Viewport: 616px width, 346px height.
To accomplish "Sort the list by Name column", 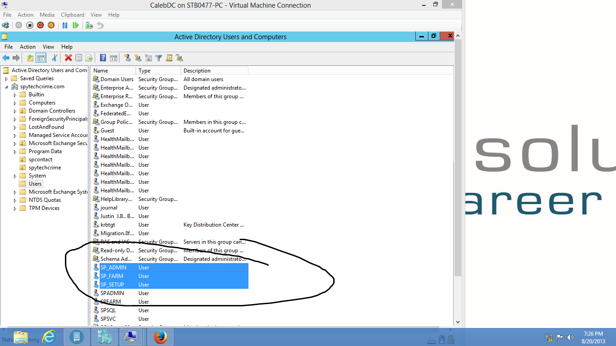I will coord(114,71).
